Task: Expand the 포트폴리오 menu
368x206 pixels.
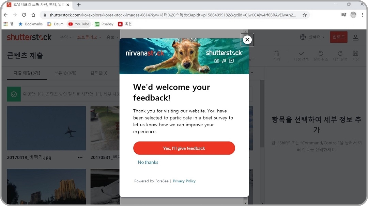Action: (x=89, y=37)
